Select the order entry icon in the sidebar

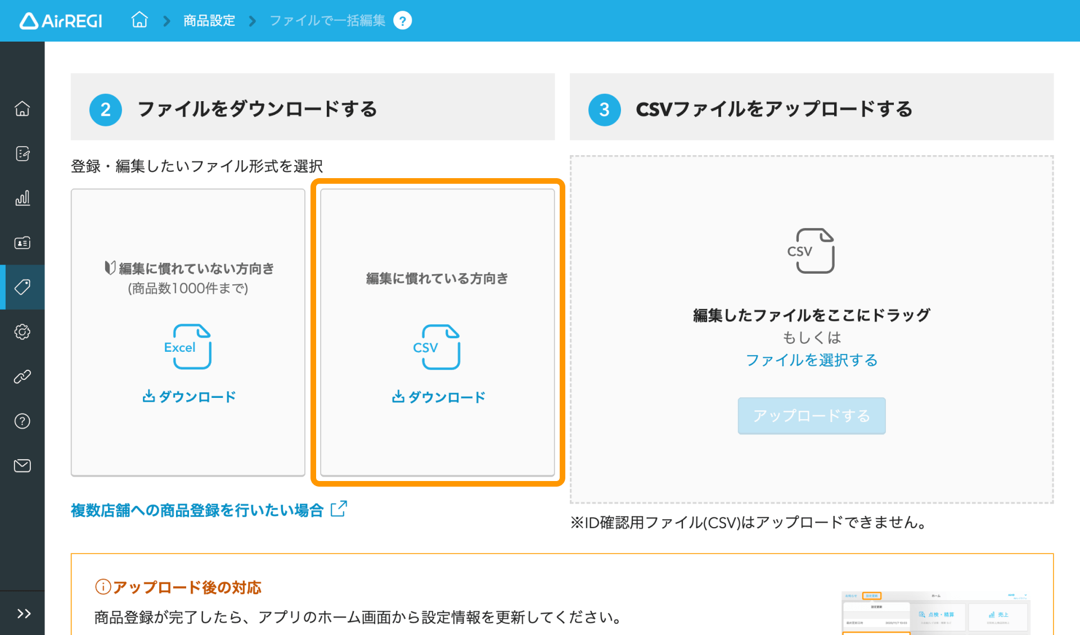pyautogui.click(x=22, y=153)
